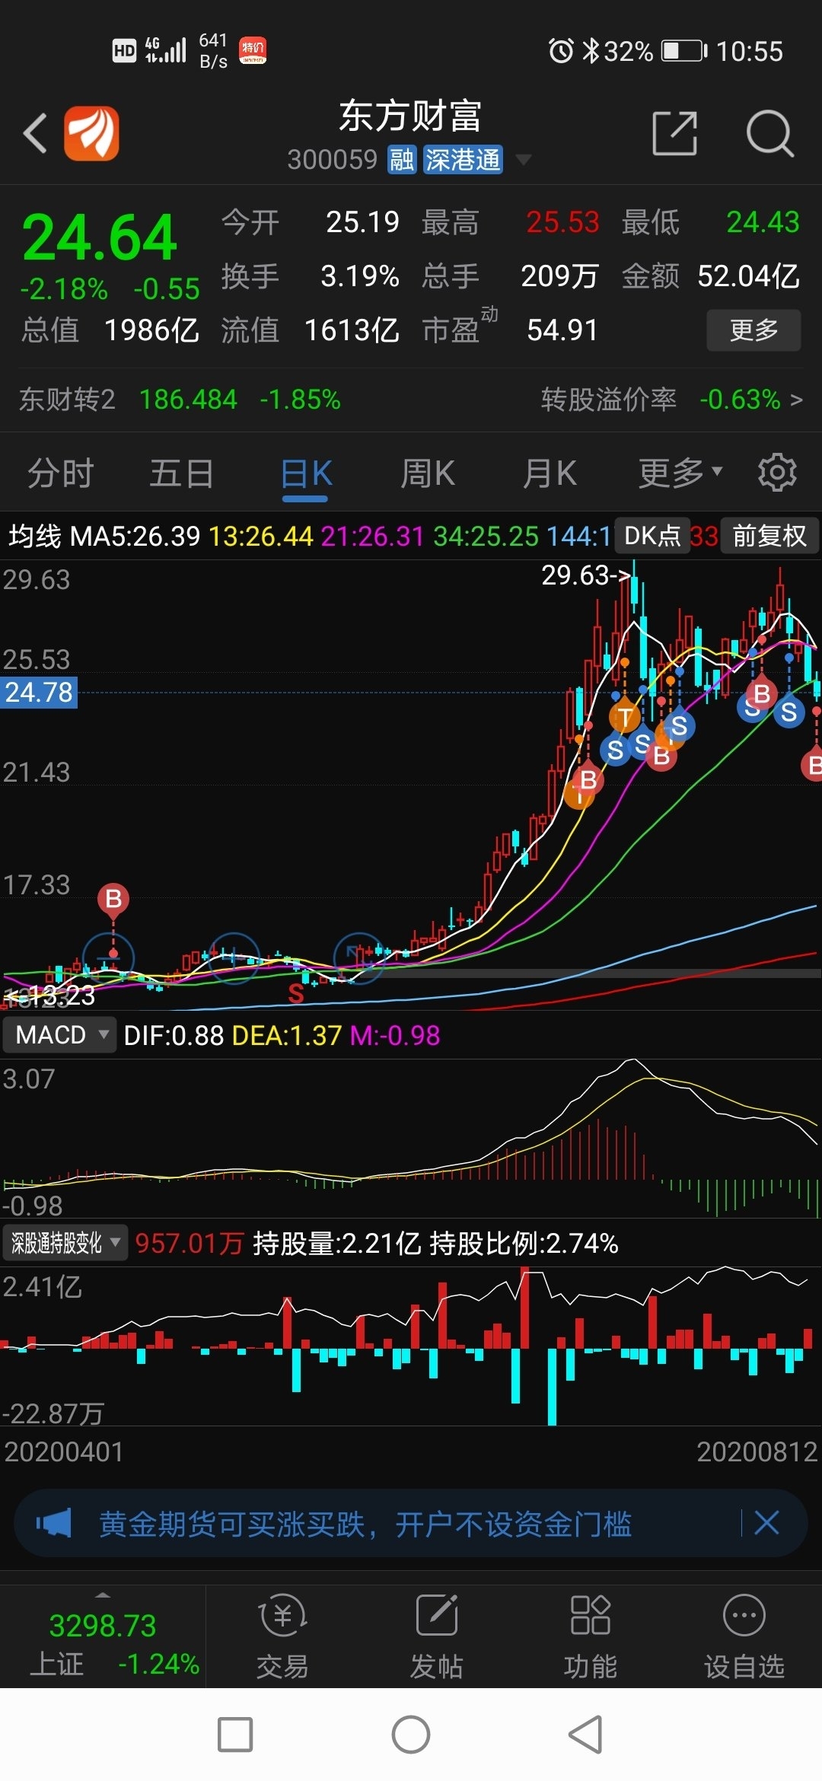
Task: Tap the battery status icon
Action: click(684, 51)
